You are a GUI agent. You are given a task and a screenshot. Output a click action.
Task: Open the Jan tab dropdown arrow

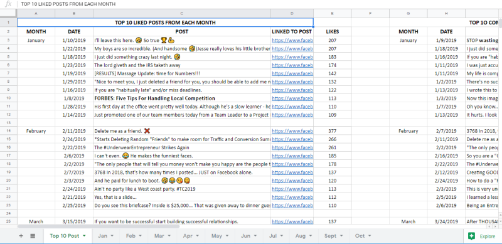112,236
